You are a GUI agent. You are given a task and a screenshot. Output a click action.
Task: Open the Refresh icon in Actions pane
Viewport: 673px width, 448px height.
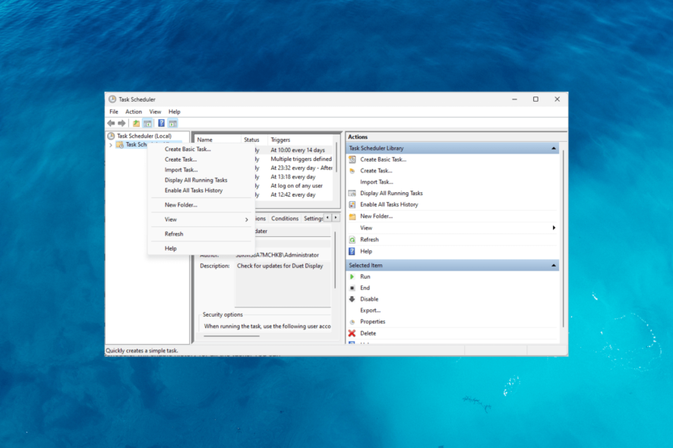[352, 238]
